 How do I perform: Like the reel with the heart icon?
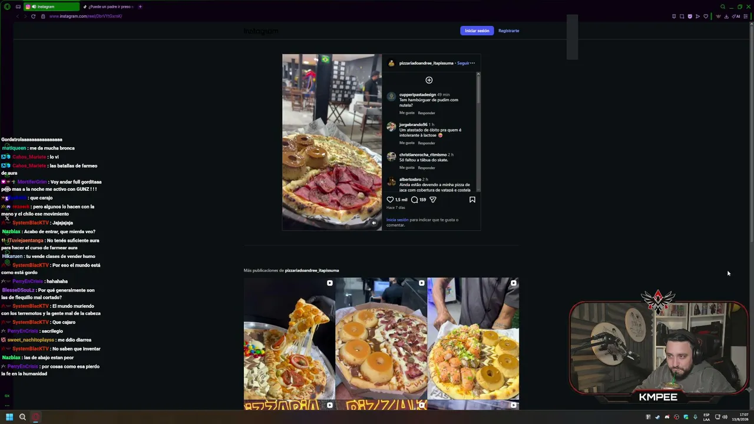[x=390, y=200]
